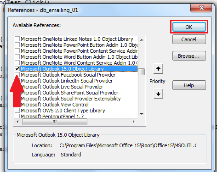The width and height of the screenshot is (217, 172).
Task: Open the Browse... file dialog
Action: (x=189, y=56)
